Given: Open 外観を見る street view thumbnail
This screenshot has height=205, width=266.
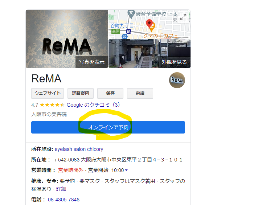Looking at the screenshot, I should [x=150, y=54].
